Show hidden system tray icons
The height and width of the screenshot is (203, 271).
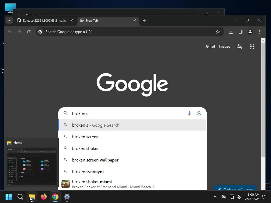click(215, 197)
